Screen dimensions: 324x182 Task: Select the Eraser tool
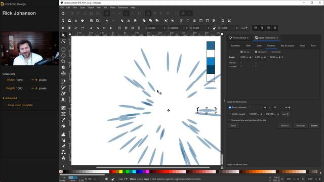tap(63, 146)
